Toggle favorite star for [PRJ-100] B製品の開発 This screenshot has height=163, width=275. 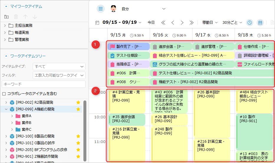78,136
